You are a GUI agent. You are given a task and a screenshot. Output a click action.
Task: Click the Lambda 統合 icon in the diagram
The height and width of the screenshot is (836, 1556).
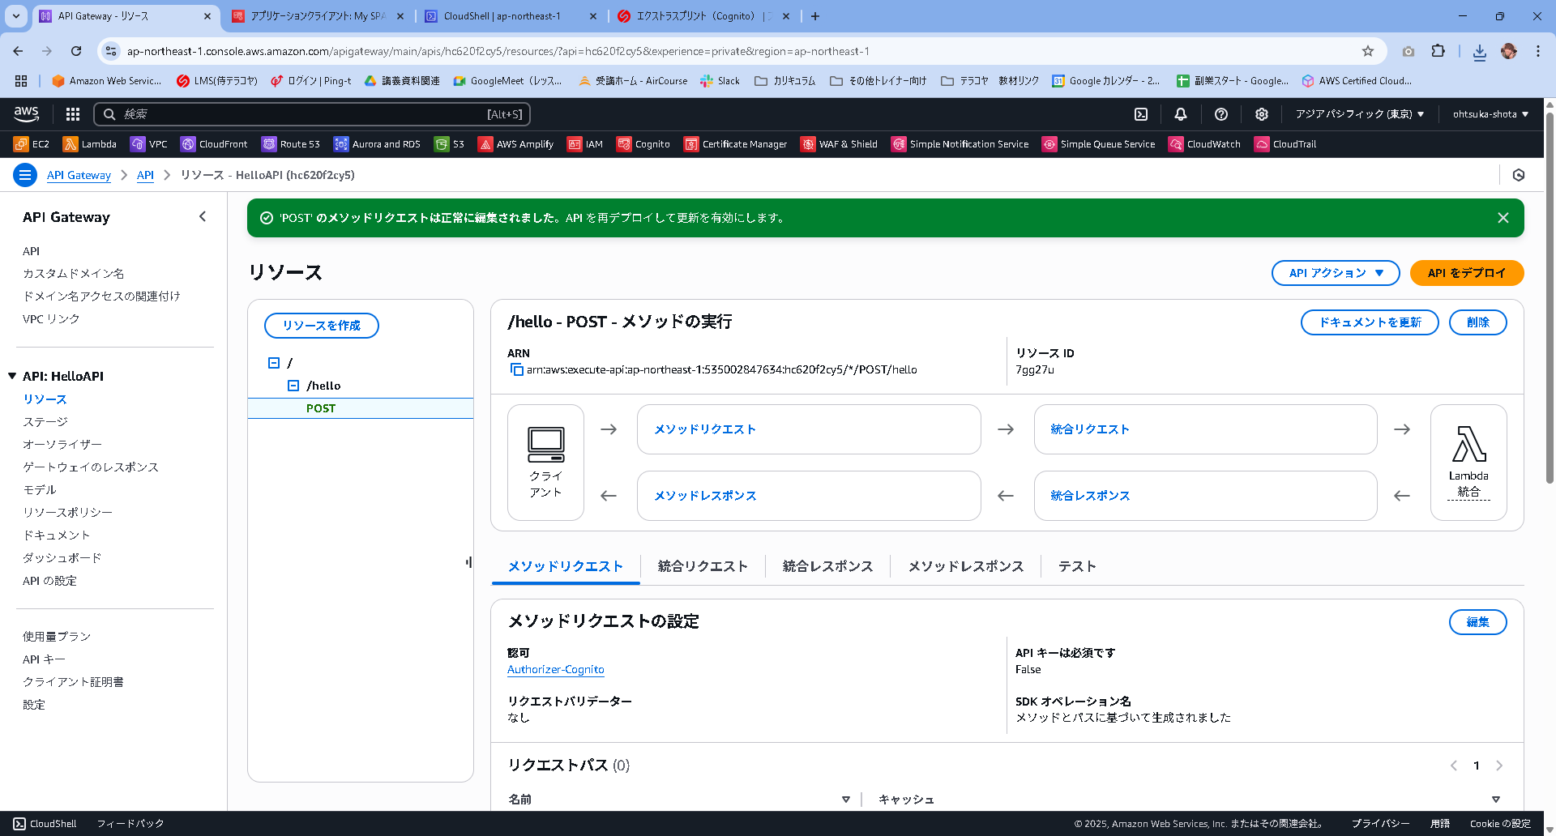click(1468, 462)
